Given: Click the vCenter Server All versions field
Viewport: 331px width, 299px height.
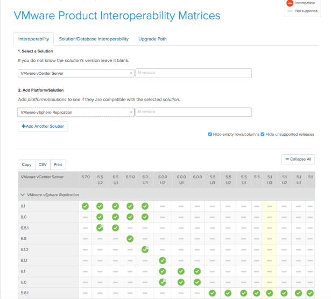Looking at the screenshot, I should click(x=193, y=73).
